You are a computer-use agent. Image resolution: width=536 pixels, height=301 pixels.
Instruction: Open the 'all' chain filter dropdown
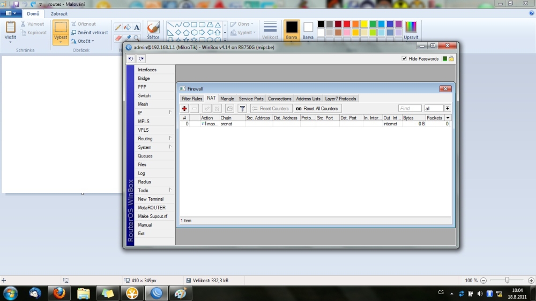(447, 108)
